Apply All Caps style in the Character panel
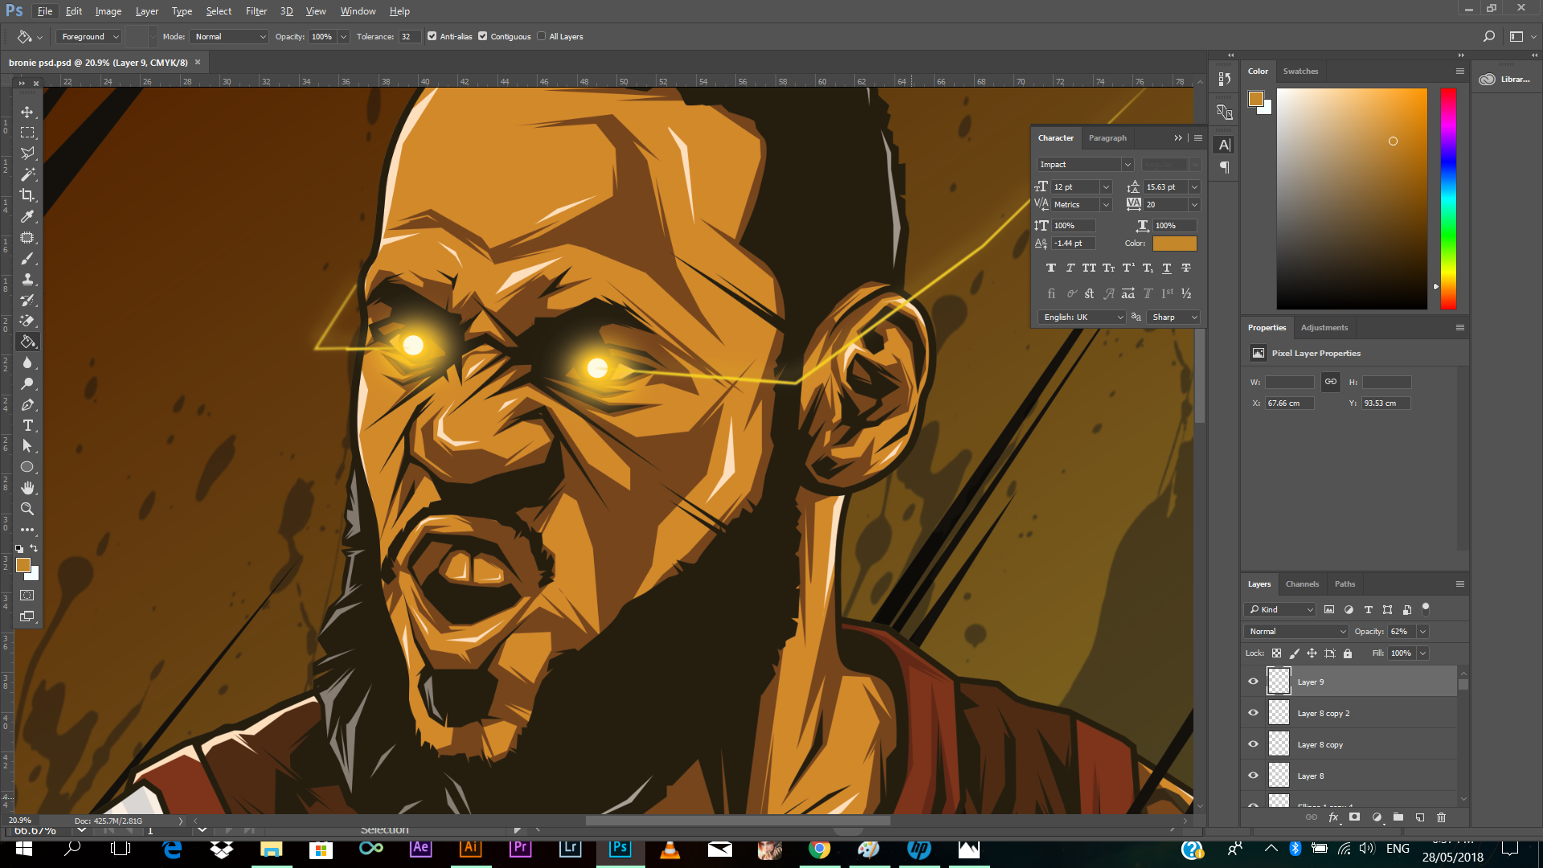 [x=1089, y=268]
